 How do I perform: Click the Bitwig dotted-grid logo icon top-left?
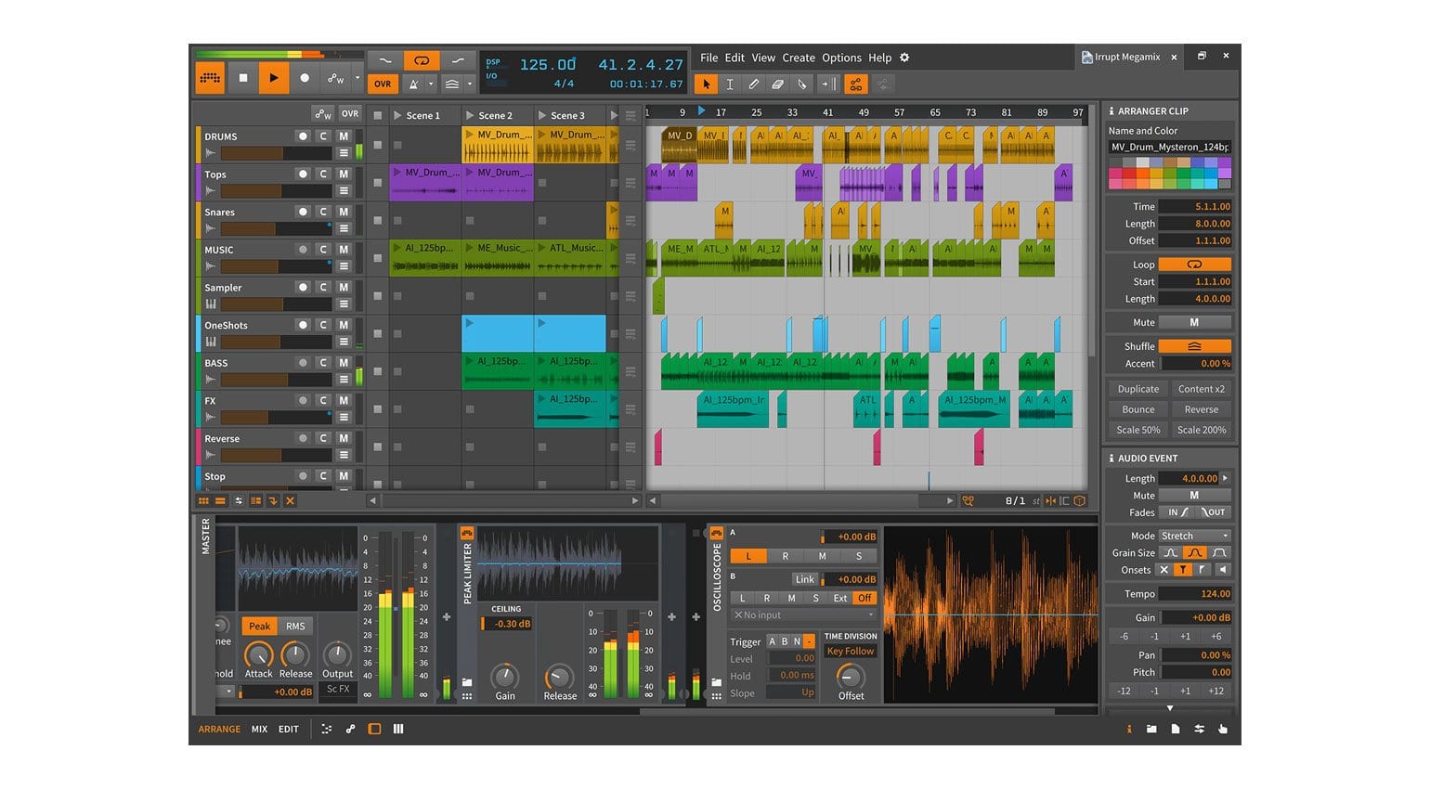(210, 78)
